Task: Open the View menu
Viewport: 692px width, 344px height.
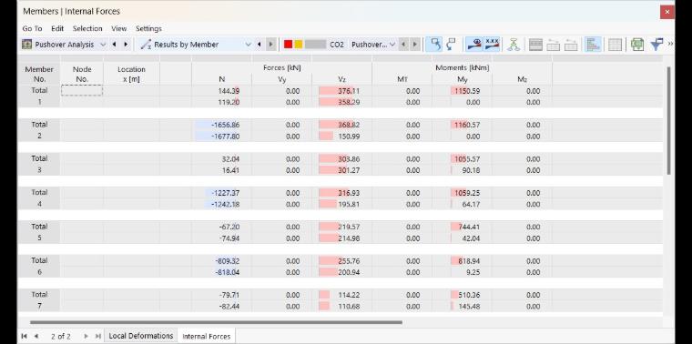Action: [x=118, y=28]
